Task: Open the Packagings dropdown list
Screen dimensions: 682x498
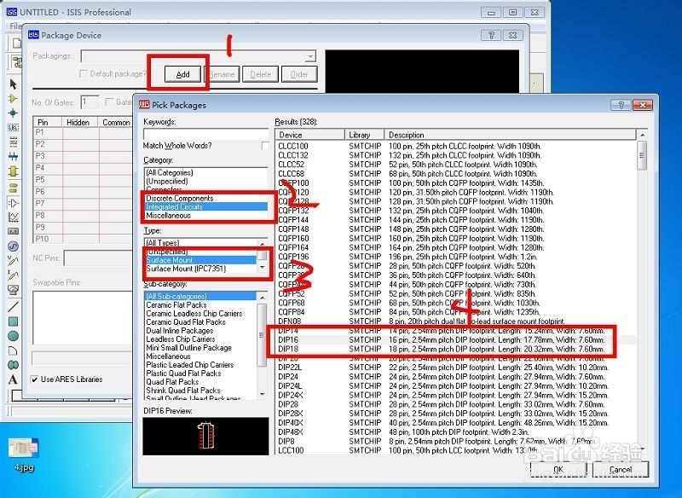Action: 310,56
